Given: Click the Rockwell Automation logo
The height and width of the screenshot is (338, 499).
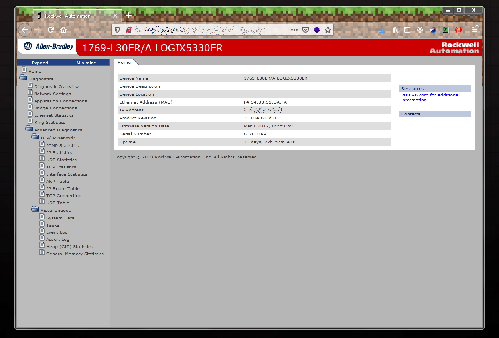Looking at the screenshot, I should (454, 48).
